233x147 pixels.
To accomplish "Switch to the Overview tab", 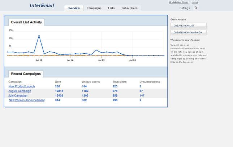I will tap(74, 8).
